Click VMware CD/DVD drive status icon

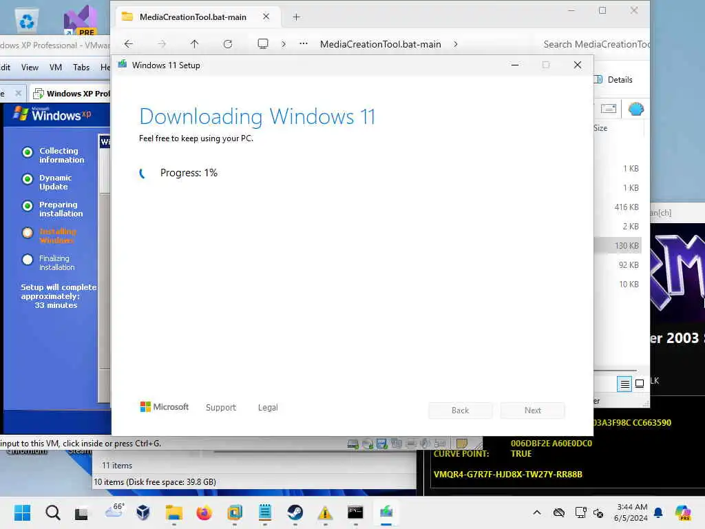(x=368, y=444)
